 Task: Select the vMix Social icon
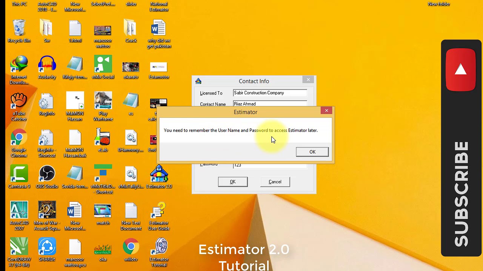click(x=103, y=65)
